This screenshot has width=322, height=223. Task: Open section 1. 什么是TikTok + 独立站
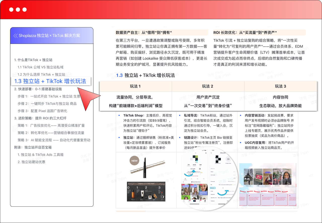click(x=33, y=60)
